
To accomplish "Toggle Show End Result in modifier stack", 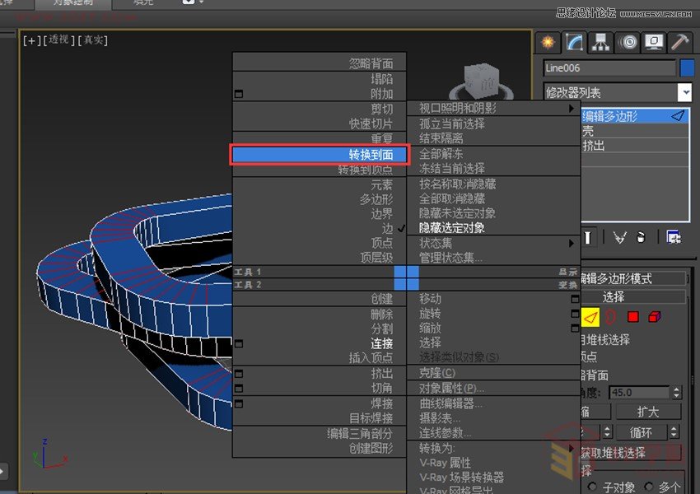I will tap(588, 237).
